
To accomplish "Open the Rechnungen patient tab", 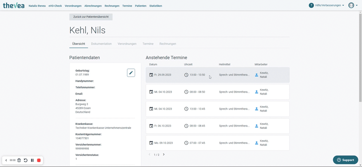I will pos(167,44).
